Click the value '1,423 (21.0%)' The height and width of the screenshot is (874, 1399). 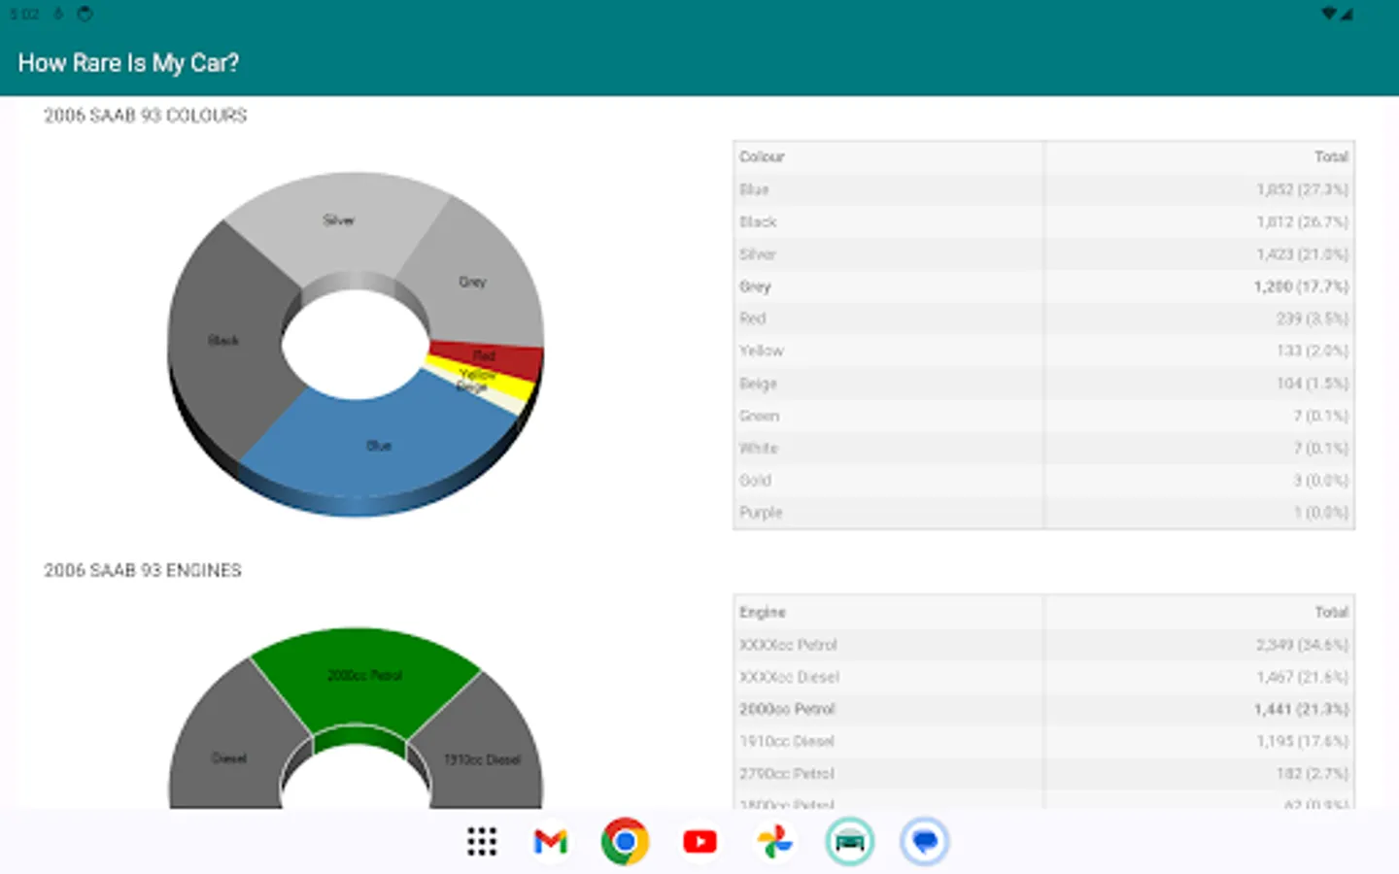(x=1302, y=254)
